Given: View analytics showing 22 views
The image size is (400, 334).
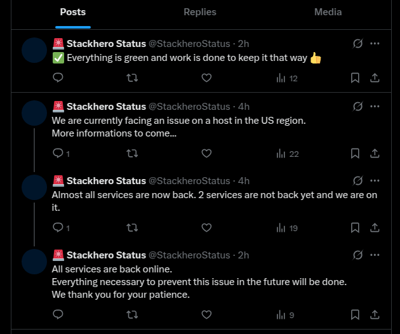Looking at the screenshot, I should click(288, 154).
